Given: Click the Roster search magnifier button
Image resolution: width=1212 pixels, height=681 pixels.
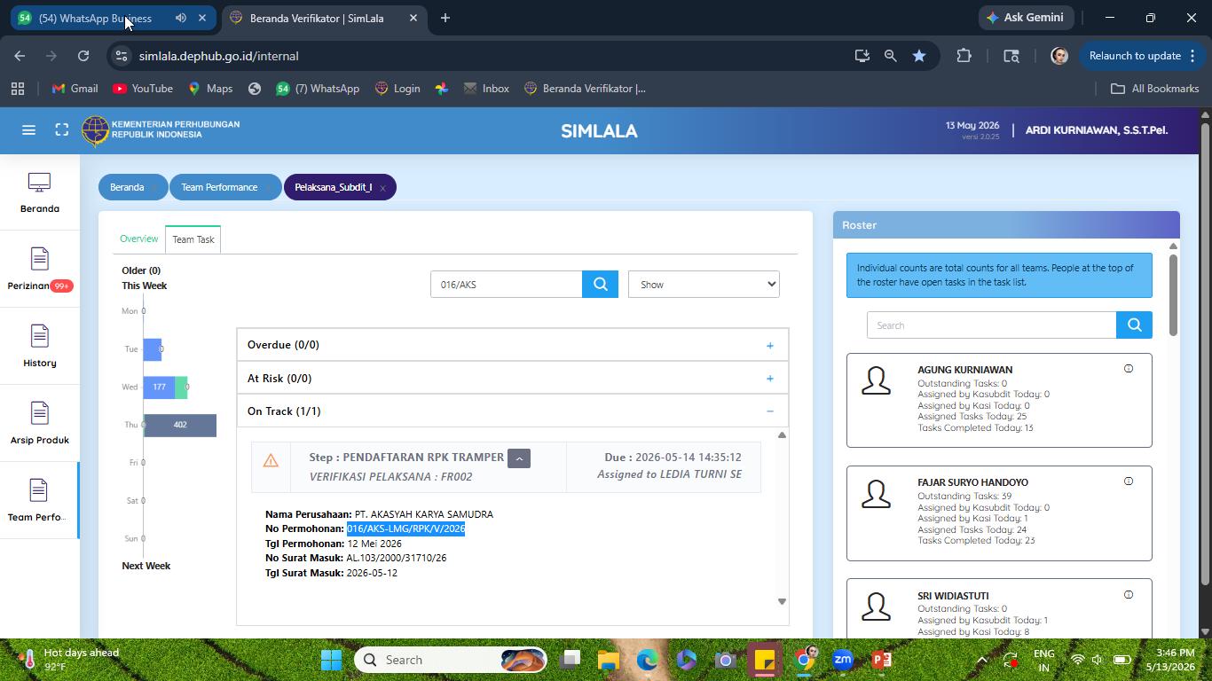Looking at the screenshot, I should 1134,325.
